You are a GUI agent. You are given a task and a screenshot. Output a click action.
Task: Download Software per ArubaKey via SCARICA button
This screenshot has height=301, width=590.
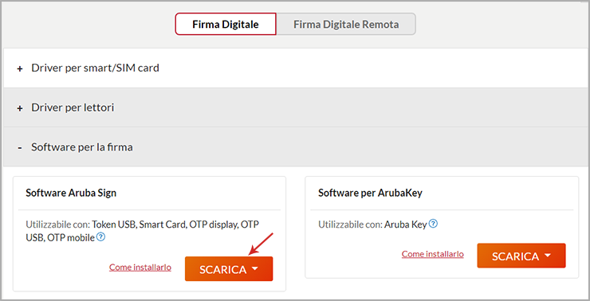(521, 256)
